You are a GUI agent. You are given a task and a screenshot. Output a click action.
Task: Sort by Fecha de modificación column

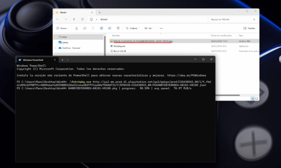221,36
